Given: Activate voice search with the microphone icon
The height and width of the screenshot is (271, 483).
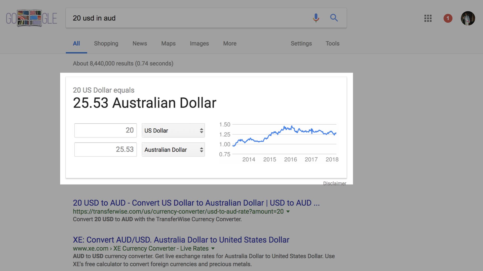Looking at the screenshot, I should coord(316,18).
